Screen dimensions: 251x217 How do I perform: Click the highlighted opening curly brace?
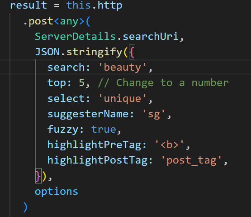[132, 52]
